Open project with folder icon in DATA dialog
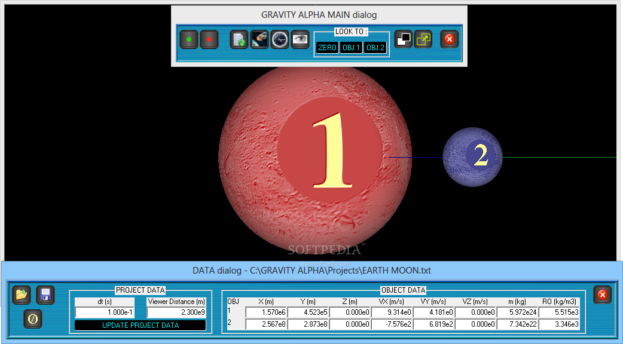The width and height of the screenshot is (623, 344). [x=22, y=295]
